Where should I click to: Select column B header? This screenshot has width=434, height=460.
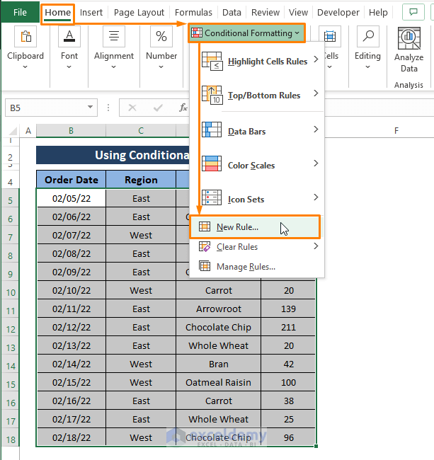(71, 131)
